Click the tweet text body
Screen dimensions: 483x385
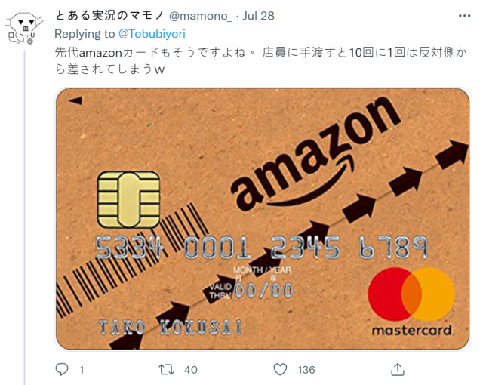point(260,61)
